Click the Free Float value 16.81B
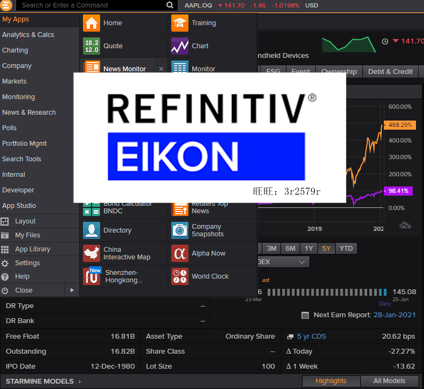This screenshot has width=424, height=389. pos(123,336)
